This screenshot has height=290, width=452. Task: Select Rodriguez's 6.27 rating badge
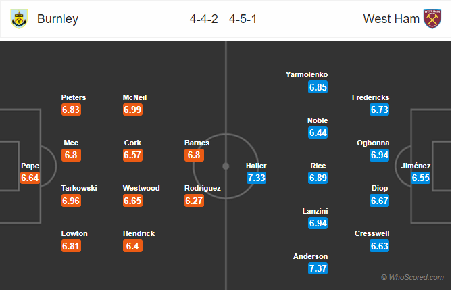(x=195, y=201)
